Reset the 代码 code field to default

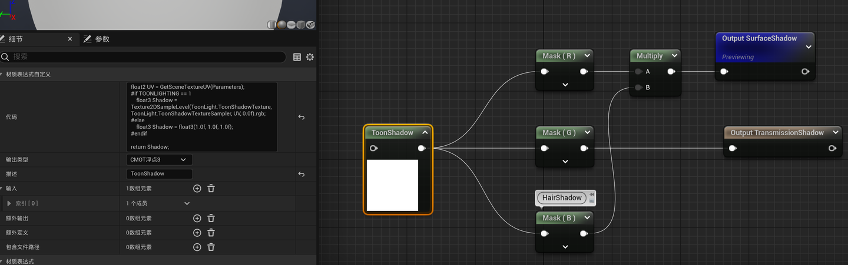[x=302, y=117]
